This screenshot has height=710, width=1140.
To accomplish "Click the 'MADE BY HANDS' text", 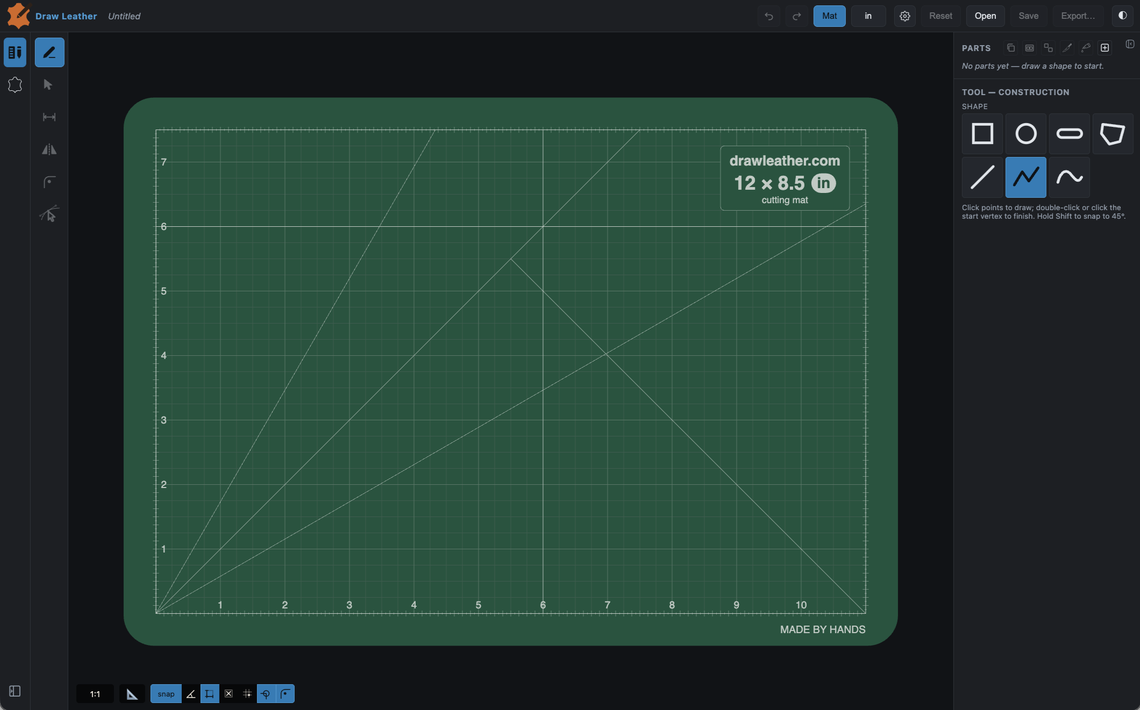I will pyautogui.click(x=823, y=629).
